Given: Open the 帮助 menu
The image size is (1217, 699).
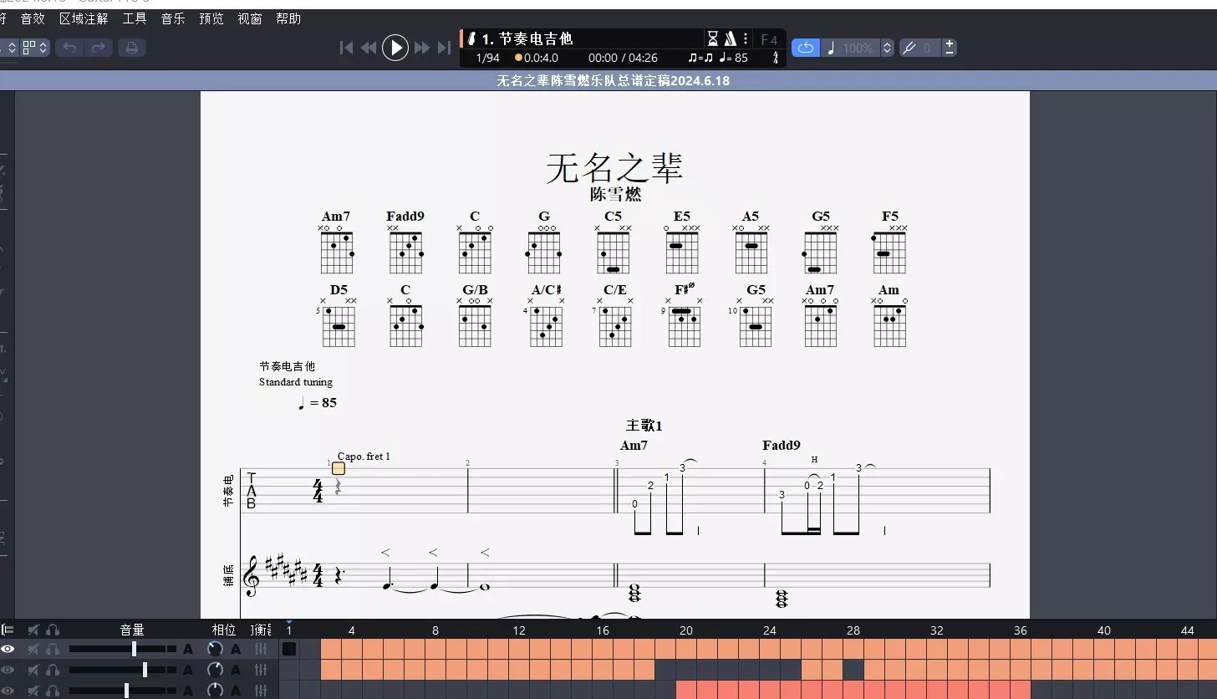Looking at the screenshot, I should click(x=288, y=18).
